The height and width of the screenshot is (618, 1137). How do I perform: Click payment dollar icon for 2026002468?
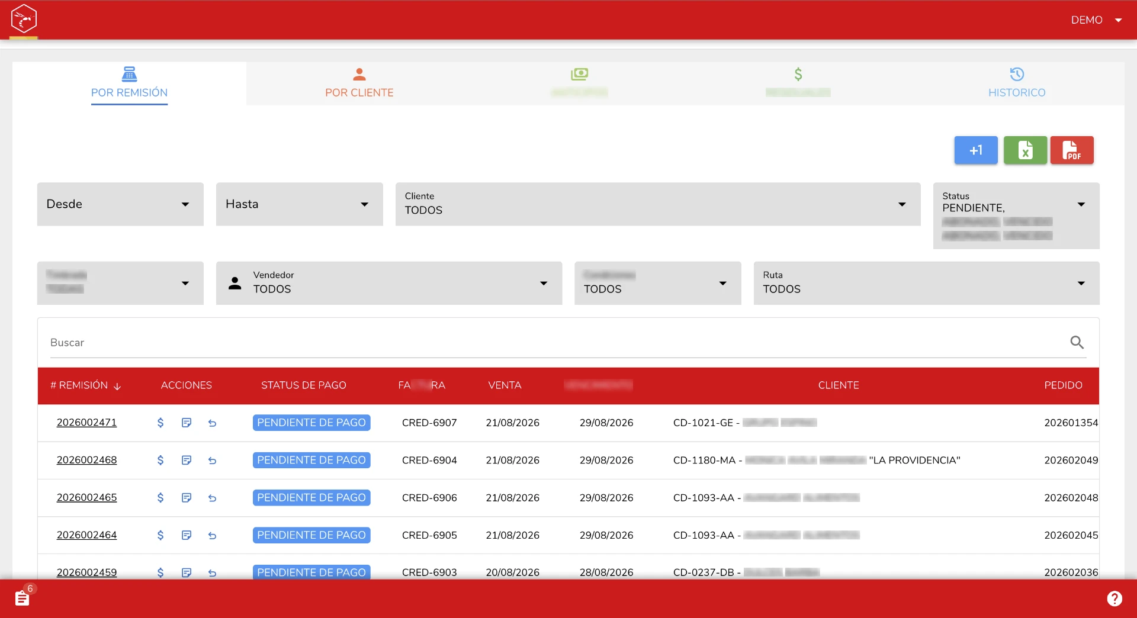click(160, 460)
